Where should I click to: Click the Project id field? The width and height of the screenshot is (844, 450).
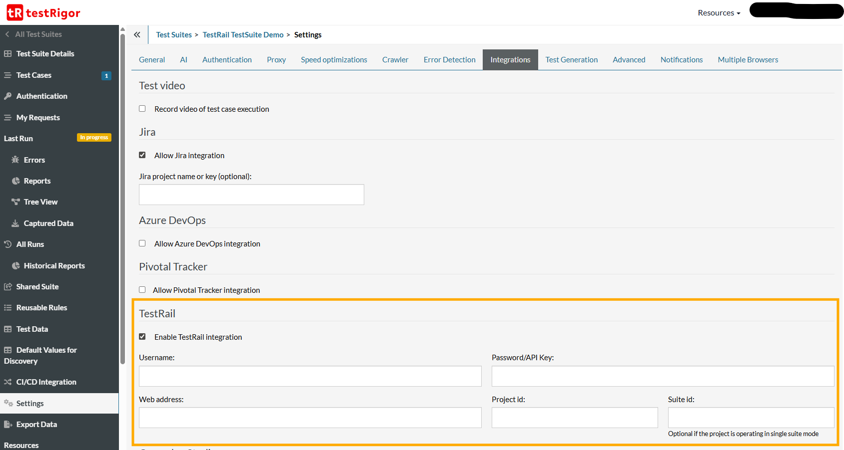(575, 418)
